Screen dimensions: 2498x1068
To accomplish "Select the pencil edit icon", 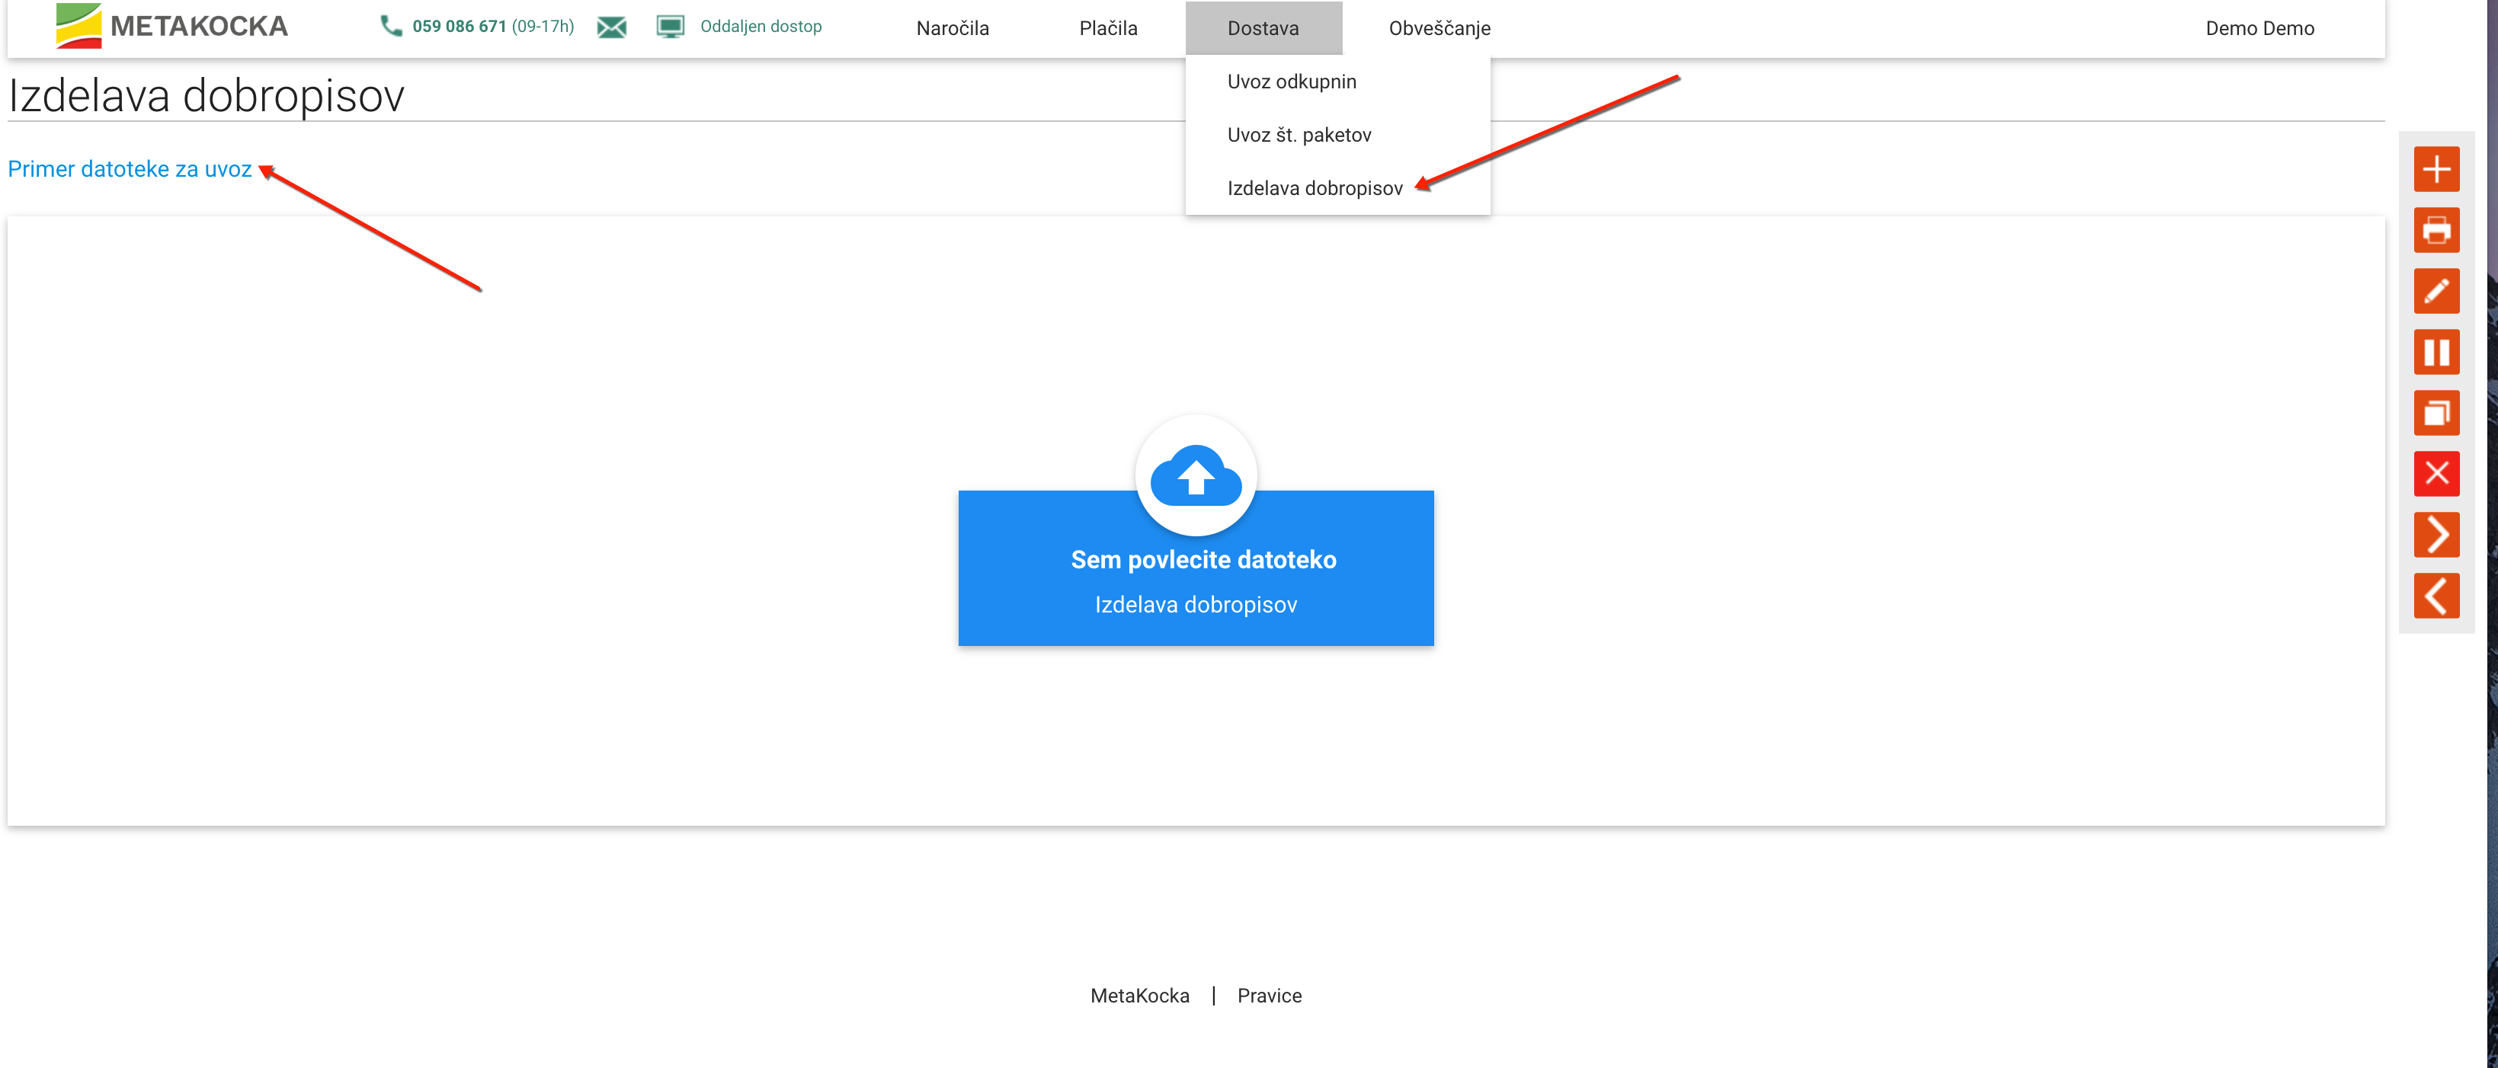I will coord(2436,292).
